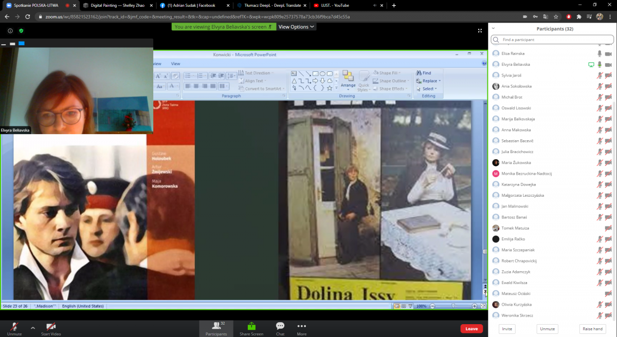Click the PowerPoint Help question mark icon
Image resolution: width=617 pixels, height=337 pixels.
(484, 64)
